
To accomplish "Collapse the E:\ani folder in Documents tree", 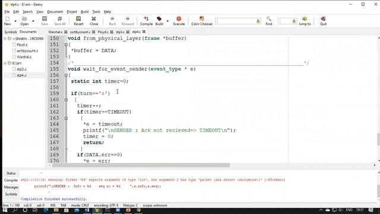I will (x=5, y=63).
